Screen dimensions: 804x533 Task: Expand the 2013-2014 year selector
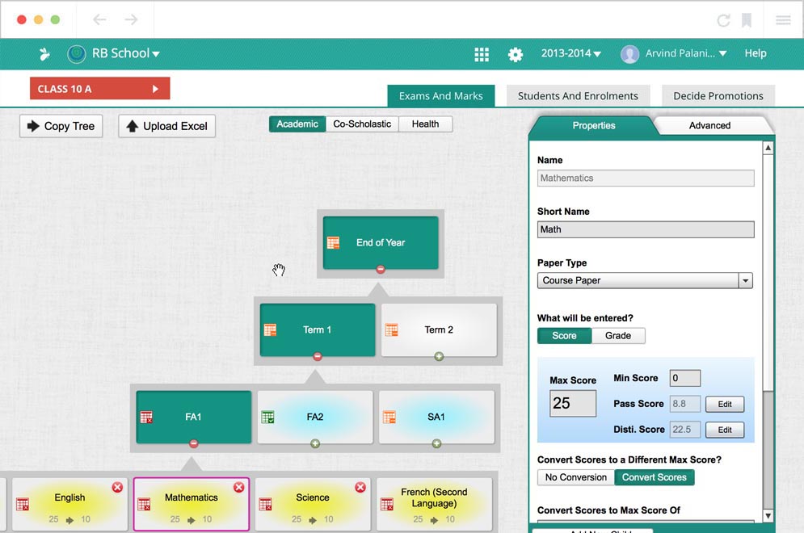point(571,54)
